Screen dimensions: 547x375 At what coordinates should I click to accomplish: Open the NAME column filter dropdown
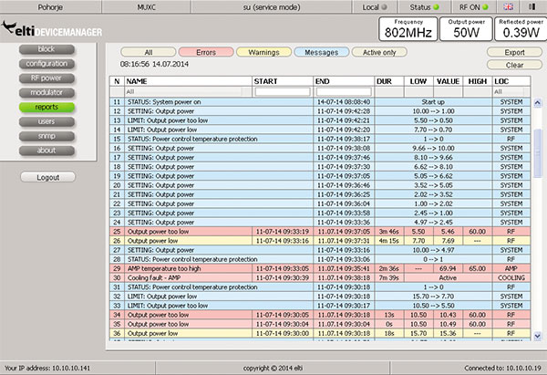pos(187,91)
